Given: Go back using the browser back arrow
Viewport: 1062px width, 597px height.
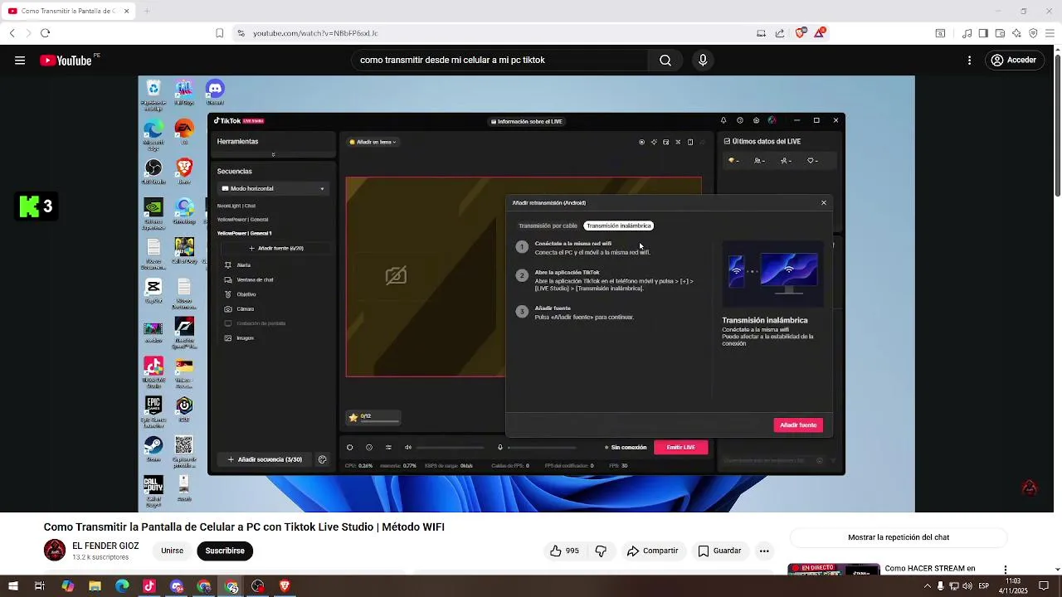Looking at the screenshot, I should pyautogui.click(x=12, y=33).
